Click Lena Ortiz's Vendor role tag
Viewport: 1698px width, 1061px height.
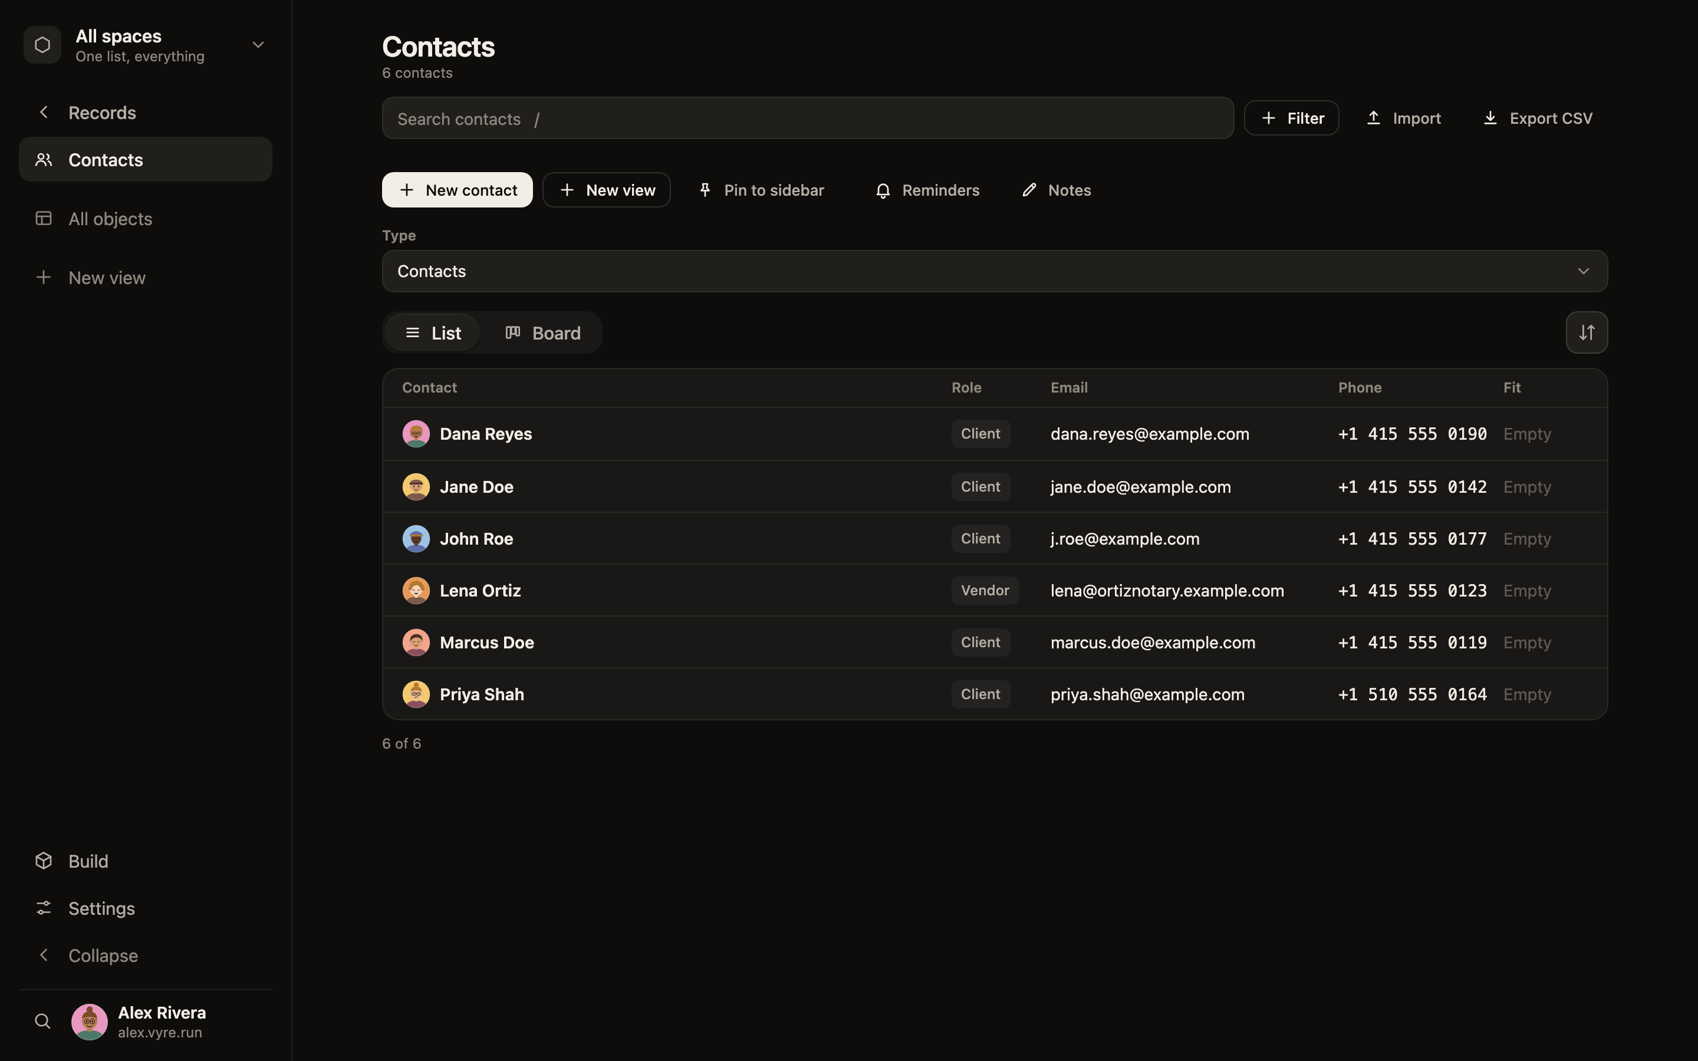985,591
